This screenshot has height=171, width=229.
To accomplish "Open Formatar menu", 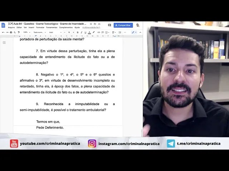I will [40, 27].
